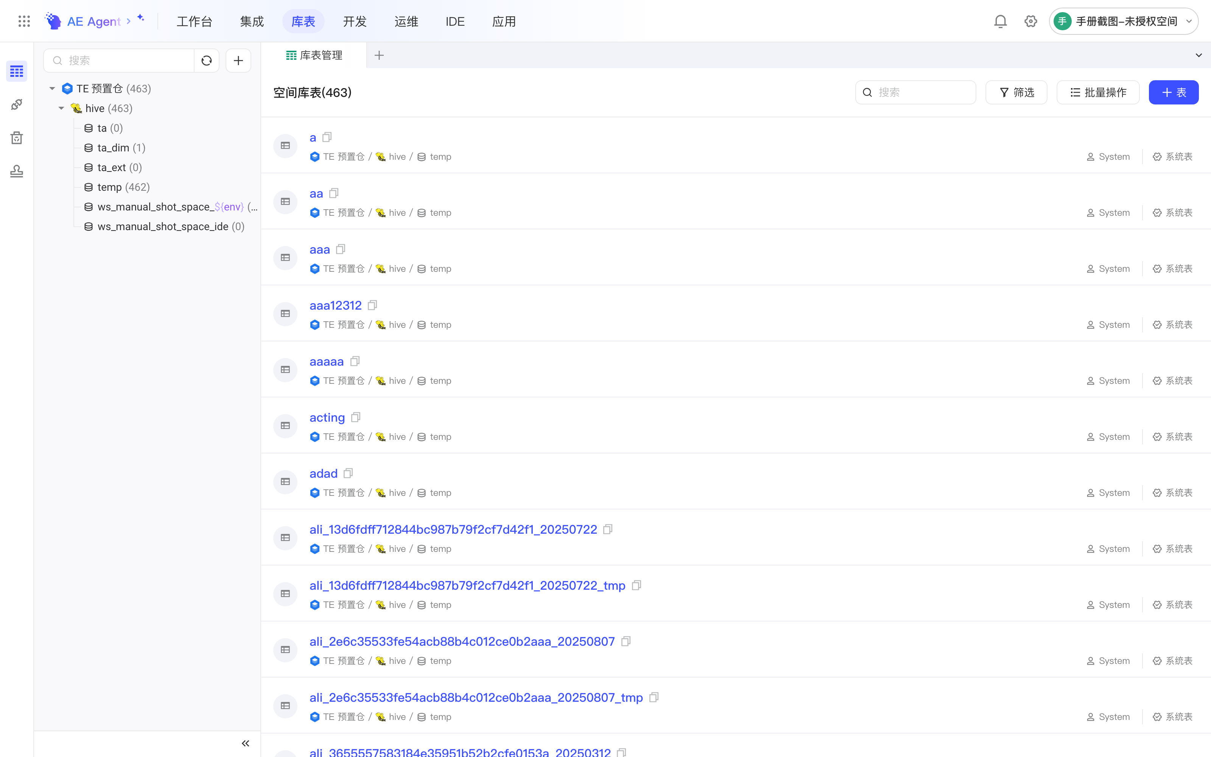
Task: Select the 库表管理 tab
Action: (x=314, y=55)
